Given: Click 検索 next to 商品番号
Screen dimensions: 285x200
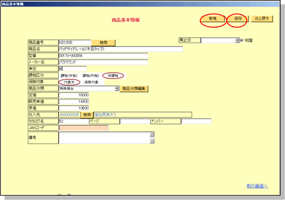Looking at the screenshot, I should click(103, 43).
